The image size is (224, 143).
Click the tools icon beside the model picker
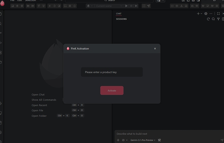[x=159, y=140]
